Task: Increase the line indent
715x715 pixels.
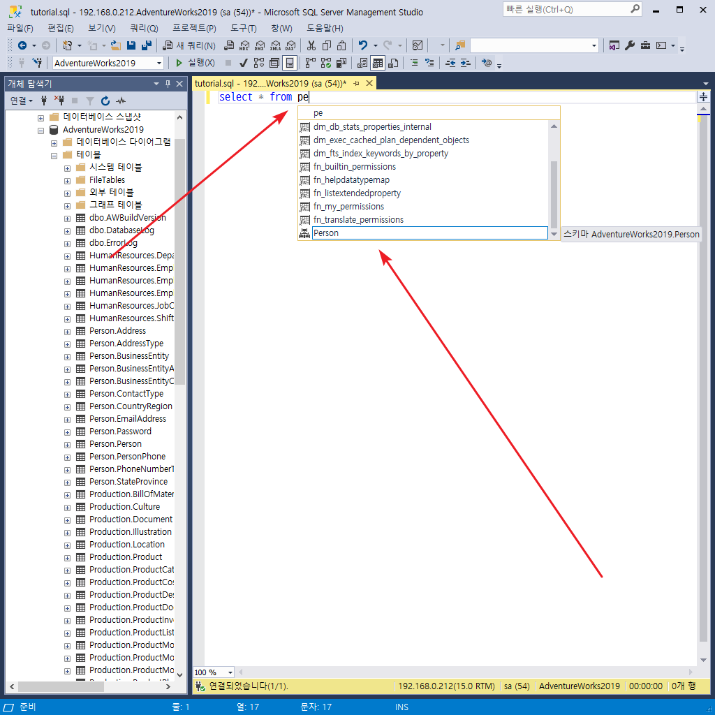Action: (x=466, y=63)
